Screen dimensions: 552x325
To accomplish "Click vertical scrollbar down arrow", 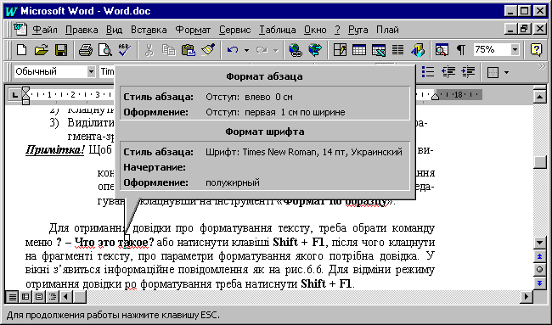I will coord(539,243).
